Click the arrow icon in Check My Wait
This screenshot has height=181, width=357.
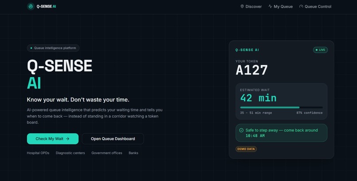pyautogui.click(x=68, y=139)
